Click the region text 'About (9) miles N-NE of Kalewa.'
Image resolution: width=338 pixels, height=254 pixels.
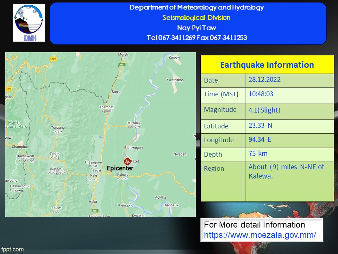point(286,171)
